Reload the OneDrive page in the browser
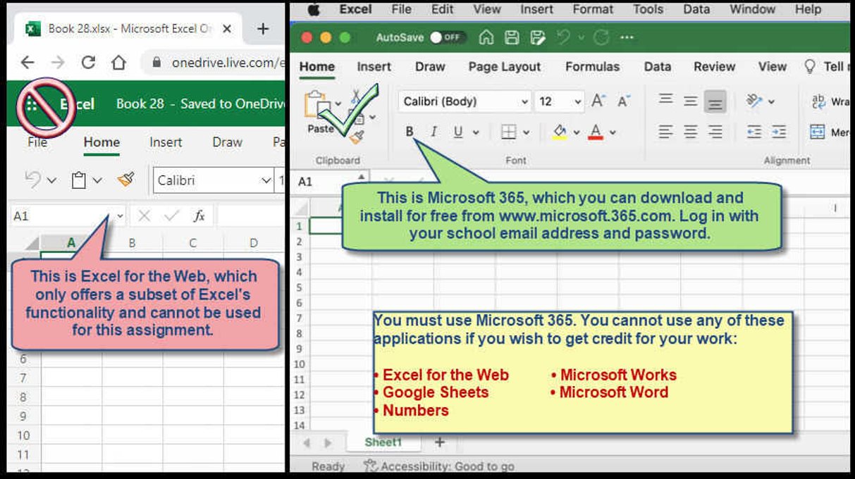855x479 pixels. 88,63
